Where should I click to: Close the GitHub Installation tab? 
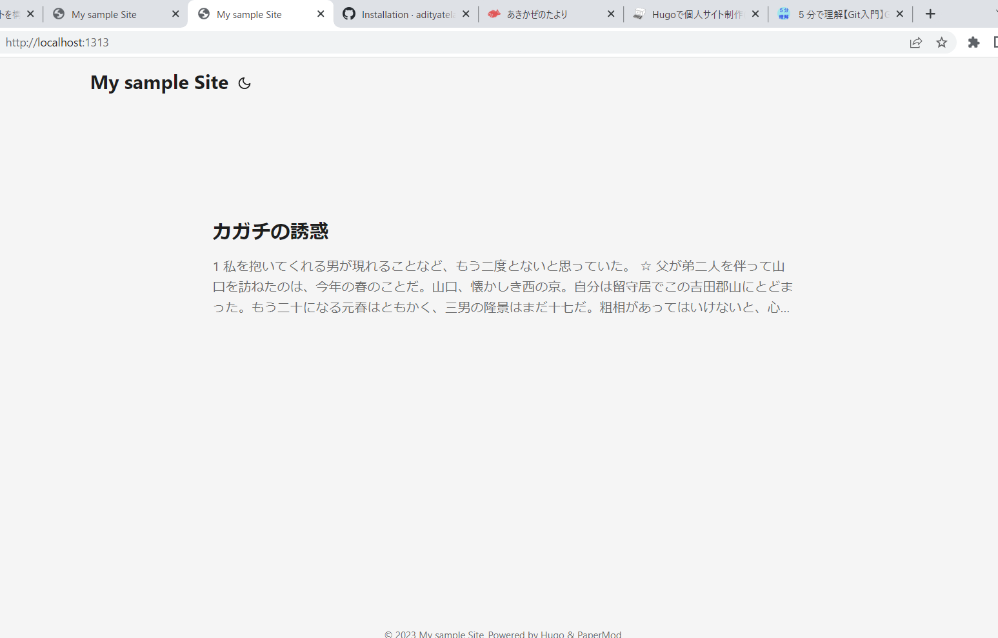pos(466,14)
